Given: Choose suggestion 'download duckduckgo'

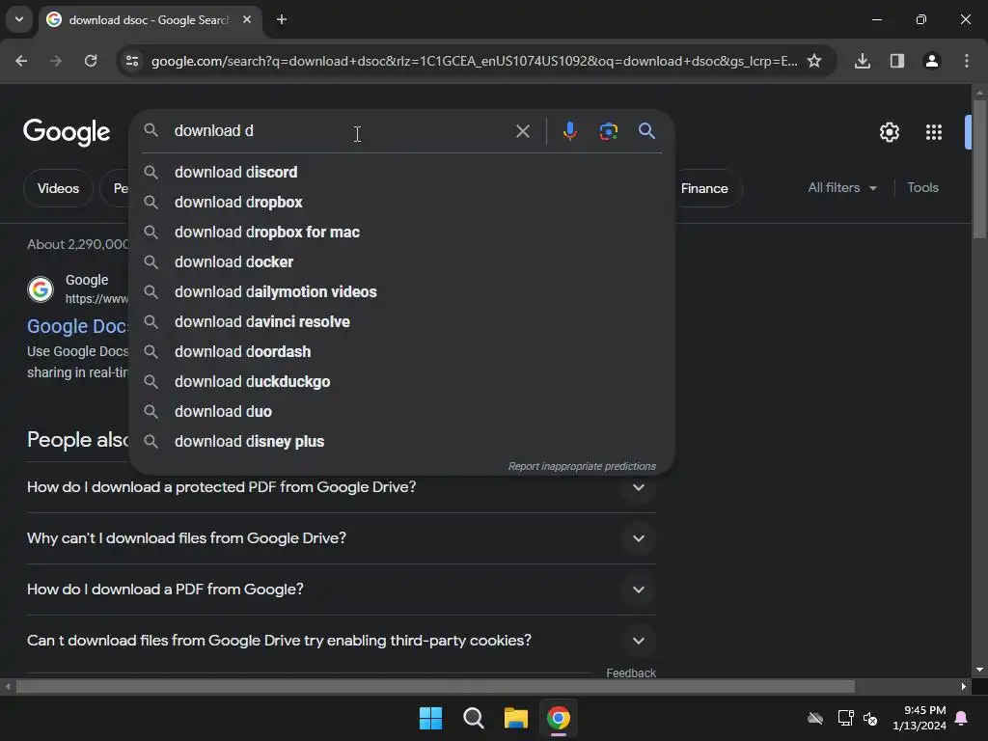Looking at the screenshot, I should 402,382.
